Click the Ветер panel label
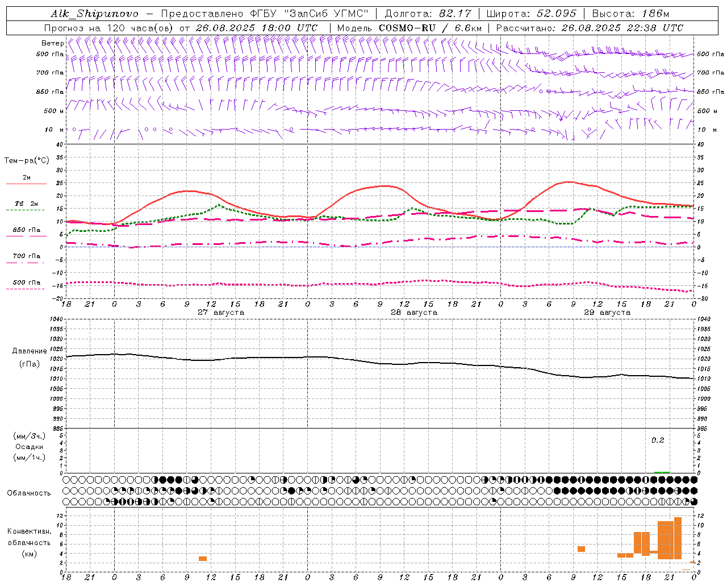 pyautogui.click(x=53, y=43)
